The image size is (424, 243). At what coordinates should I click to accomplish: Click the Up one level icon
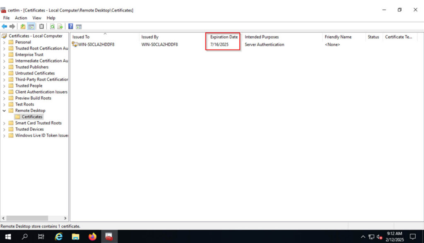pos(22,26)
